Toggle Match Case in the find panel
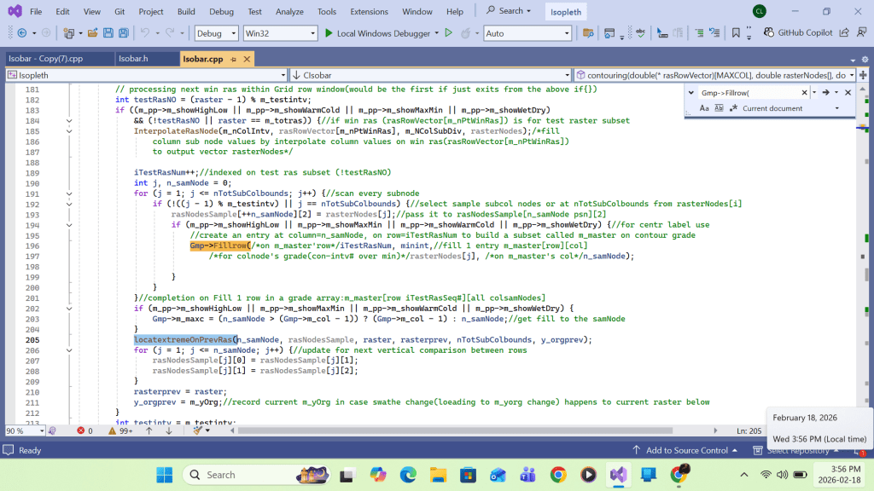This screenshot has height=491, width=874. [x=704, y=108]
